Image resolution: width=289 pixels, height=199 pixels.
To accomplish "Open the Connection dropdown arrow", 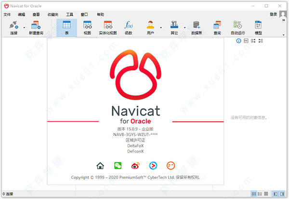I will [24, 28].
